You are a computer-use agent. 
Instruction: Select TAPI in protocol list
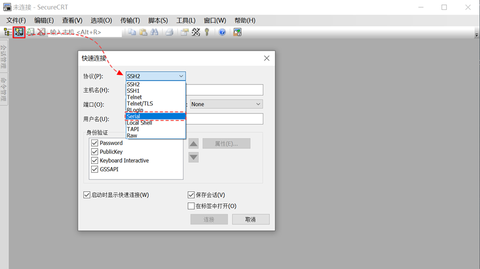click(x=156, y=129)
